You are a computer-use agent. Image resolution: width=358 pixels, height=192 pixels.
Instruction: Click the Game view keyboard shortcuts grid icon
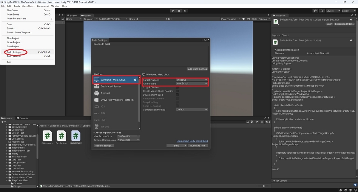click(248, 19)
